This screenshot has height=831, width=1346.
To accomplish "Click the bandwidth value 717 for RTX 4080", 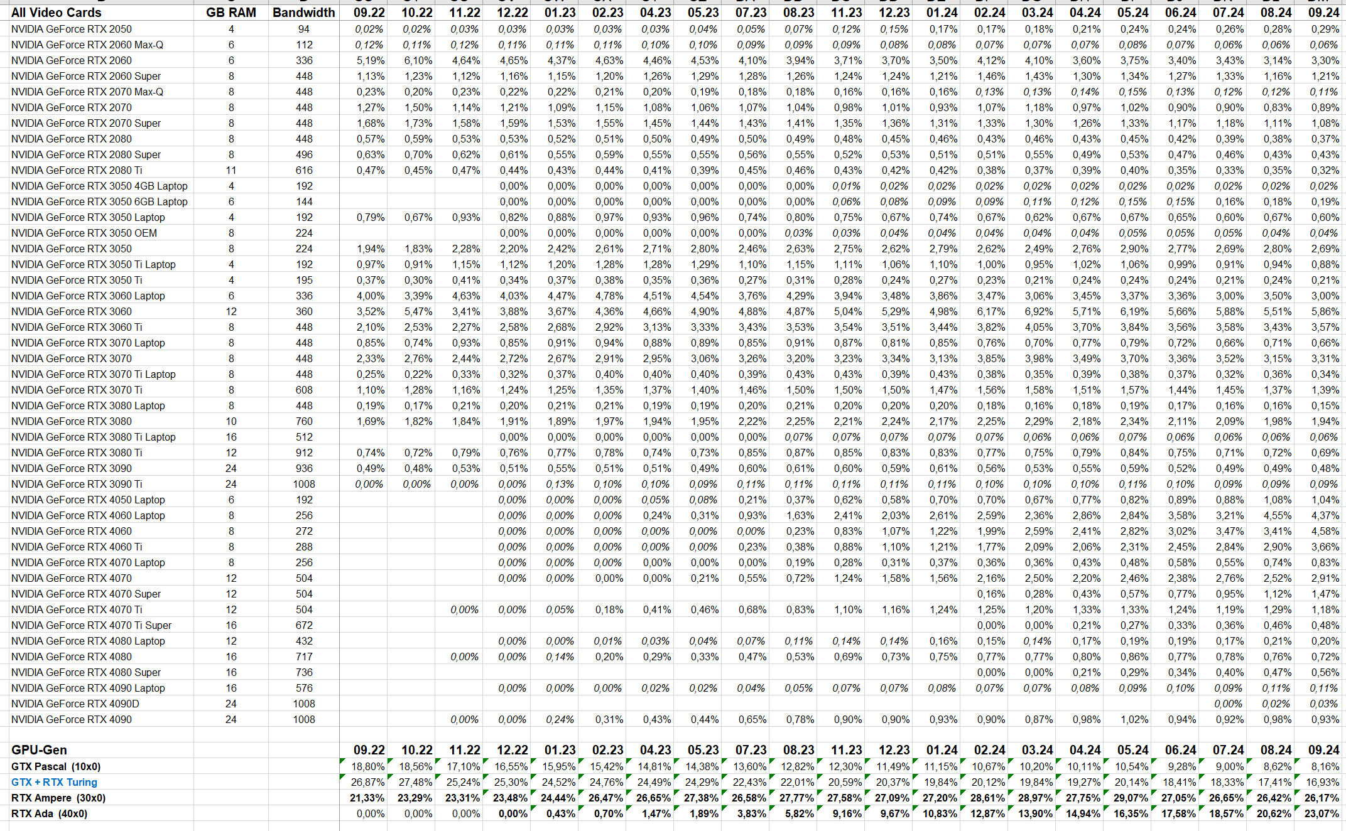I will (x=304, y=657).
